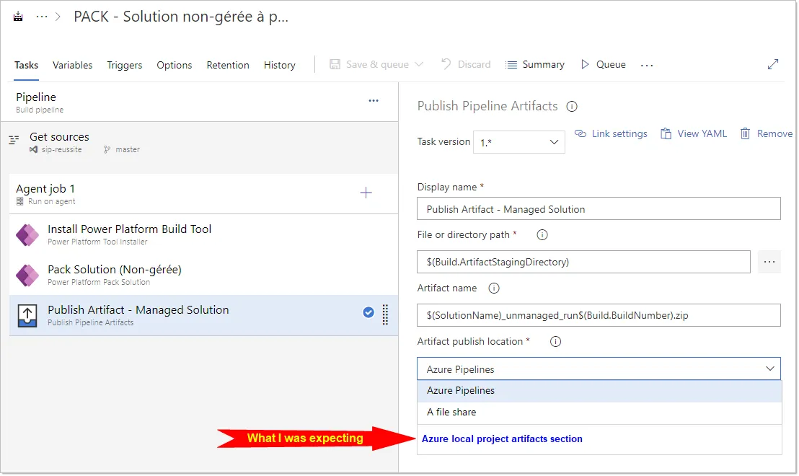The image size is (799, 476).
Task: Toggle full screen expand icon
Action: pyautogui.click(x=773, y=64)
